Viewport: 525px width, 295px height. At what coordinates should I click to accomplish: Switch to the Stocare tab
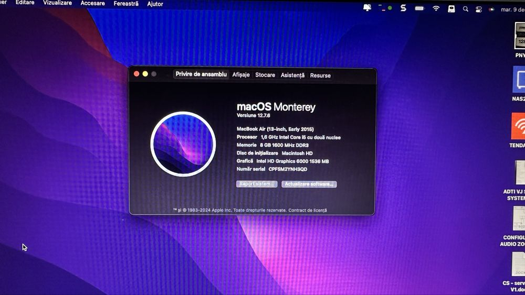point(265,75)
